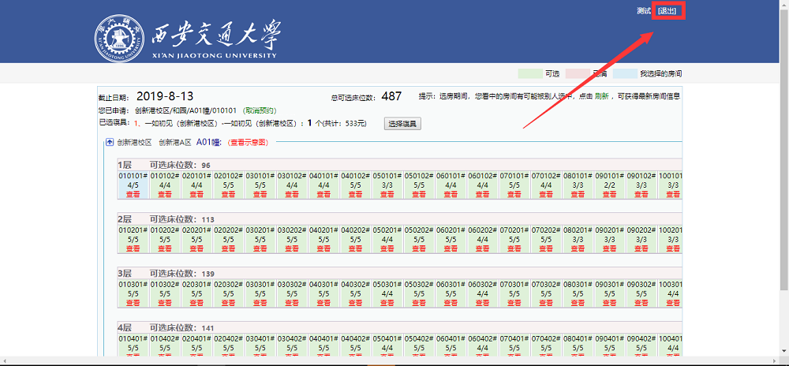Click 查看 under room 050101#
Image resolution: width=789 pixels, height=366 pixels.
tap(387, 193)
